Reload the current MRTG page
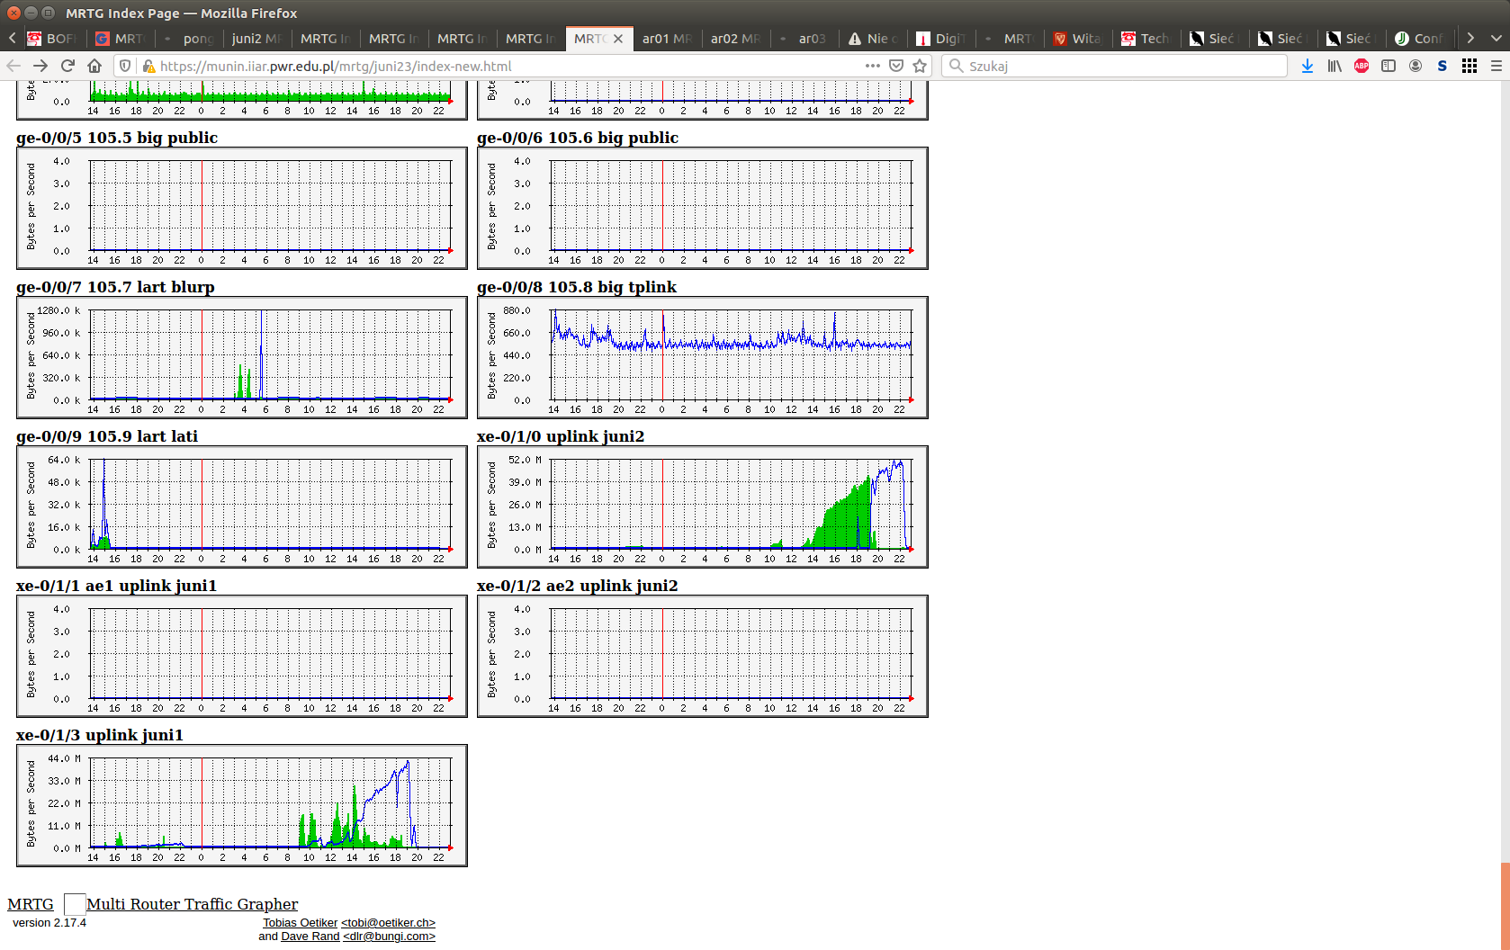 pyautogui.click(x=67, y=66)
